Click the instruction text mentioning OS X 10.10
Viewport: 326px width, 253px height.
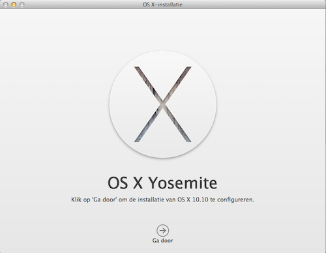pos(162,200)
